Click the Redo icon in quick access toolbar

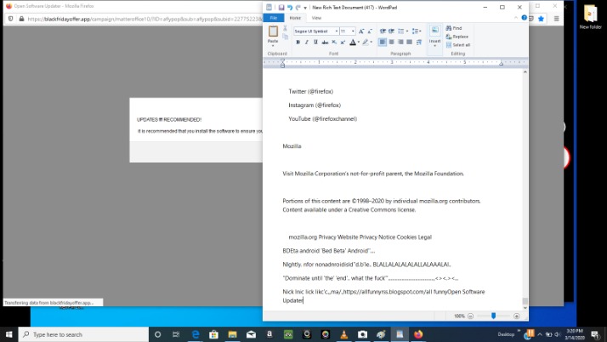[x=298, y=8]
